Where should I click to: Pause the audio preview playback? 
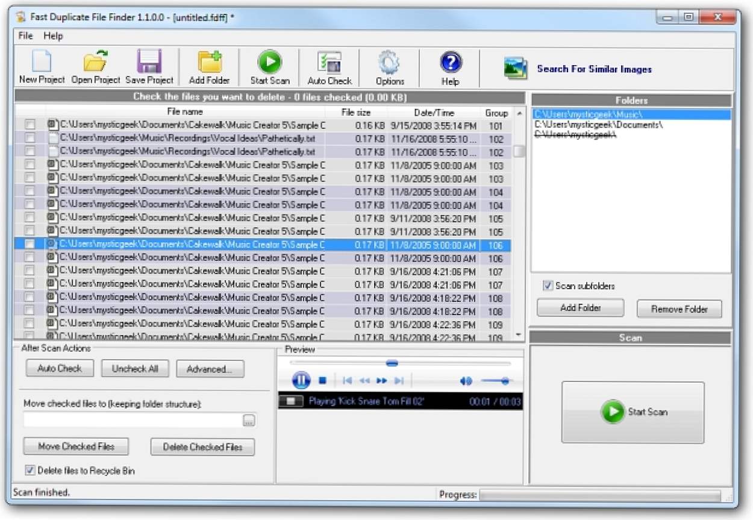pos(301,380)
